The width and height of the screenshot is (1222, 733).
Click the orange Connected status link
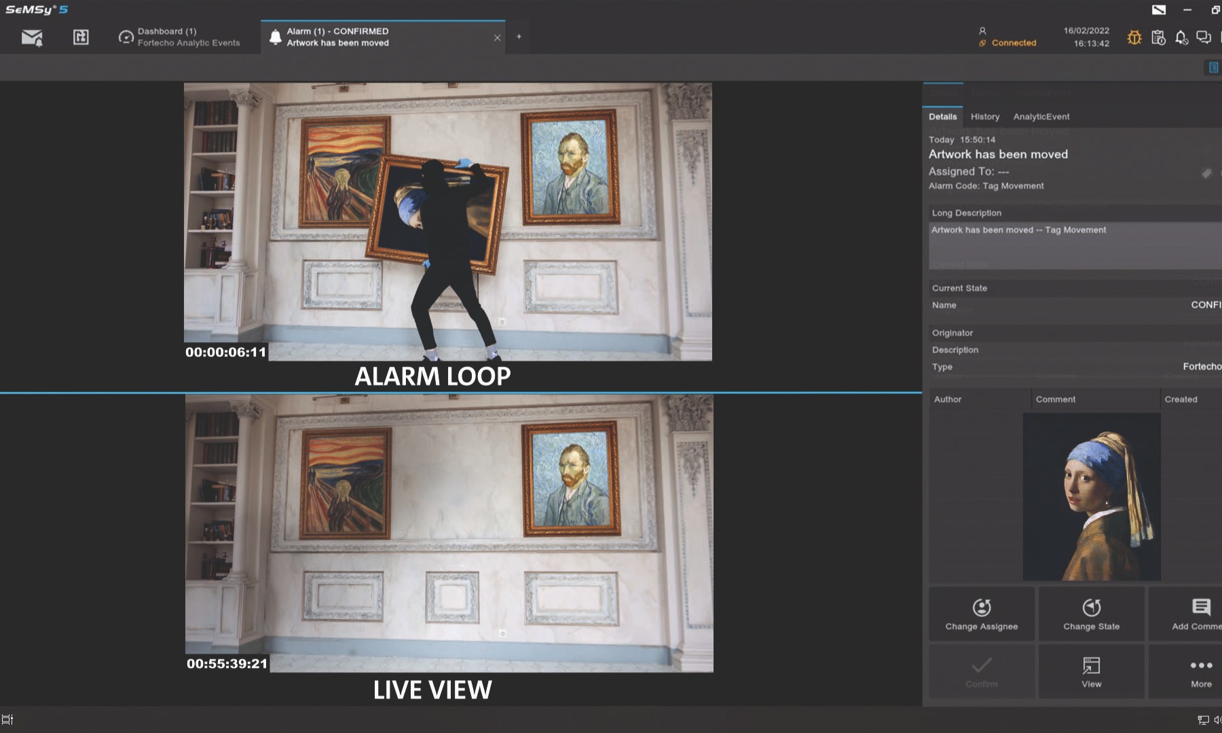pyautogui.click(x=1007, y=43)
